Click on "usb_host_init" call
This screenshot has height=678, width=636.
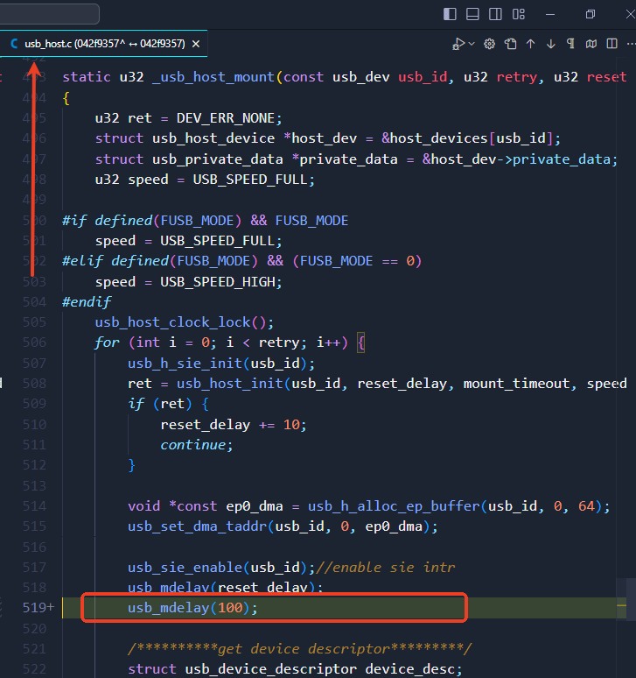(230, 384)
